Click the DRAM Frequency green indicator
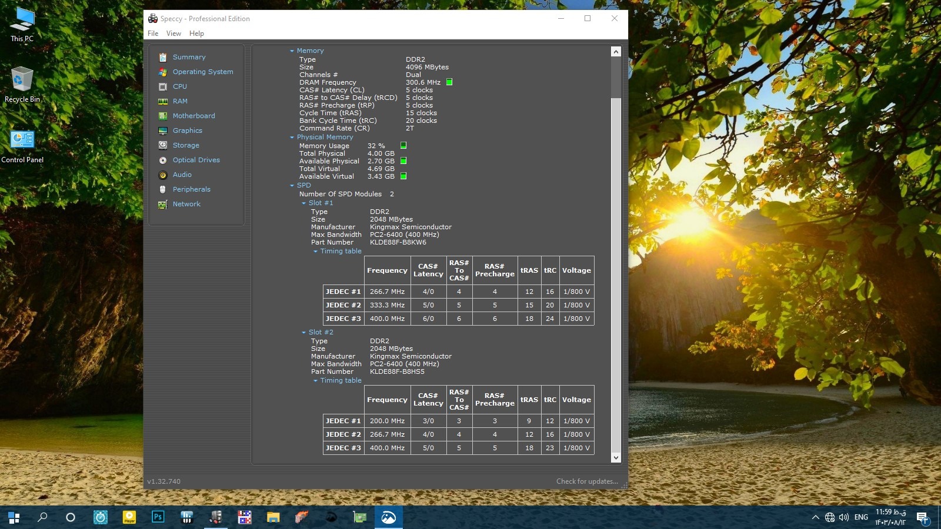The width and height of the screenshot is (941, 529). pos(449,82)
